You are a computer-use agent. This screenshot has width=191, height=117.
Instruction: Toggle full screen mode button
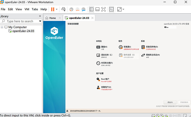103,9
